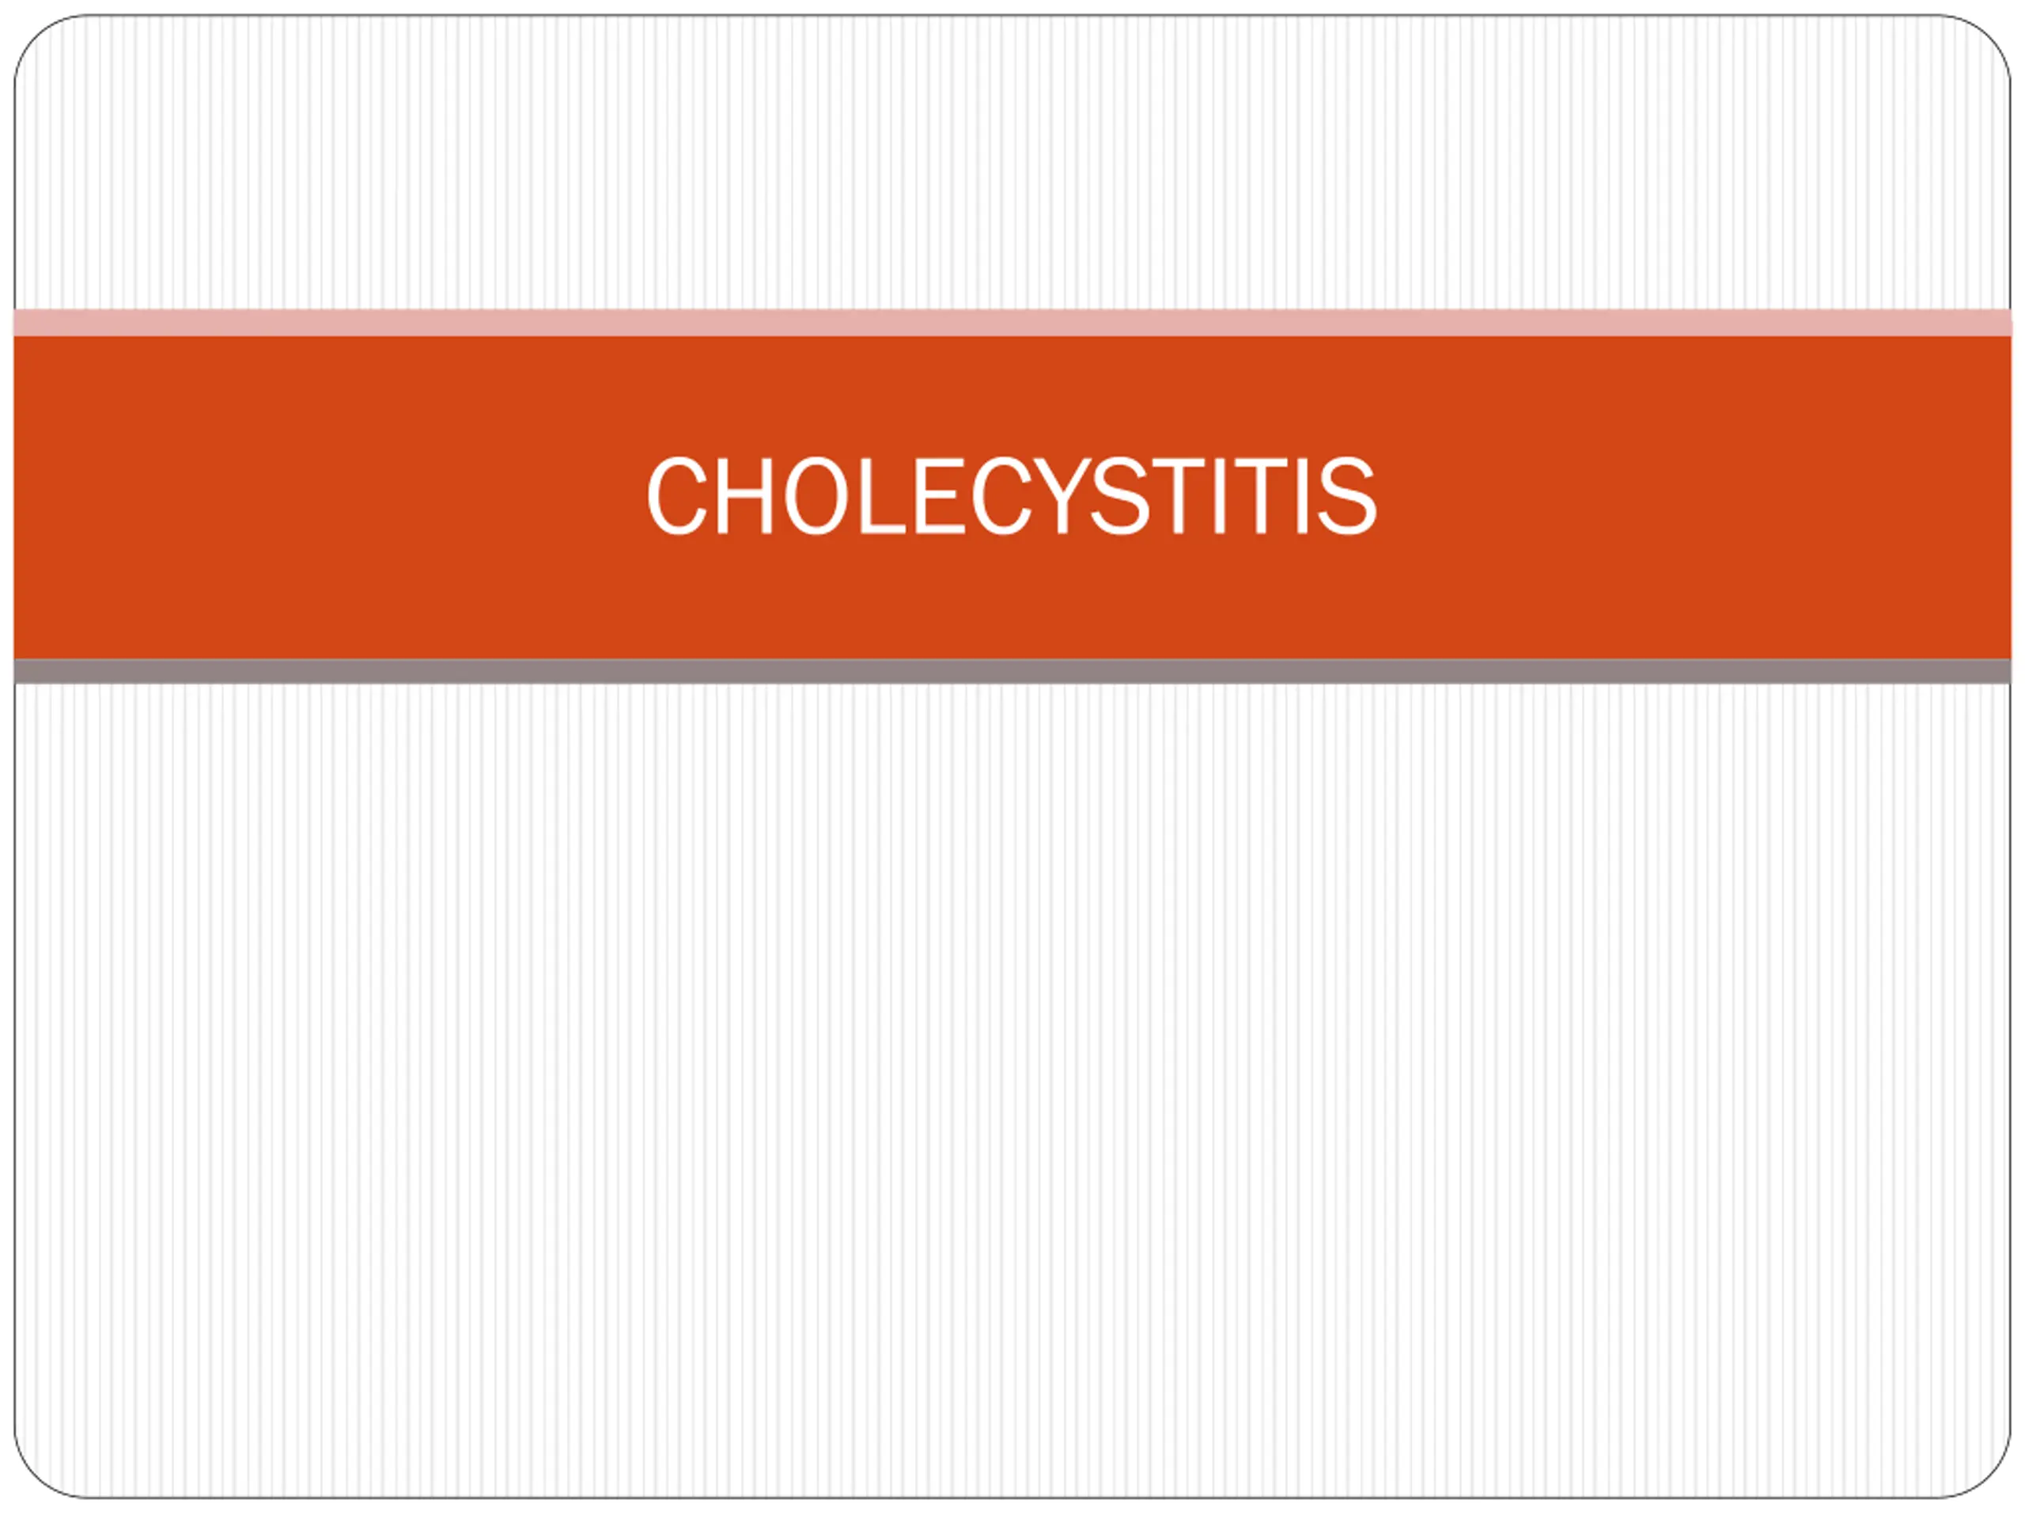2025x1519 pixels.
Task: Click the empty striped area below the banner
Action: [1012, 1089]
